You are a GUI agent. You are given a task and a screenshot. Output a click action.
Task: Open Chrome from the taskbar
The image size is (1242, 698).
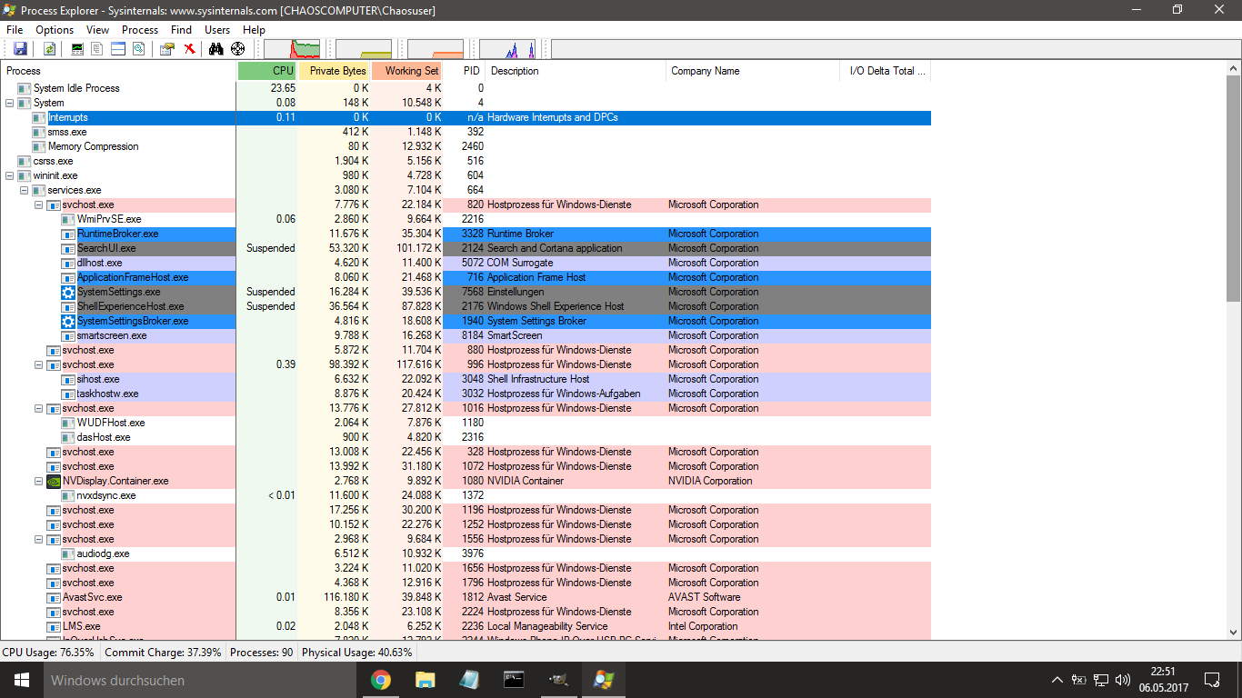pyautogui.click(x=381, y=680)
